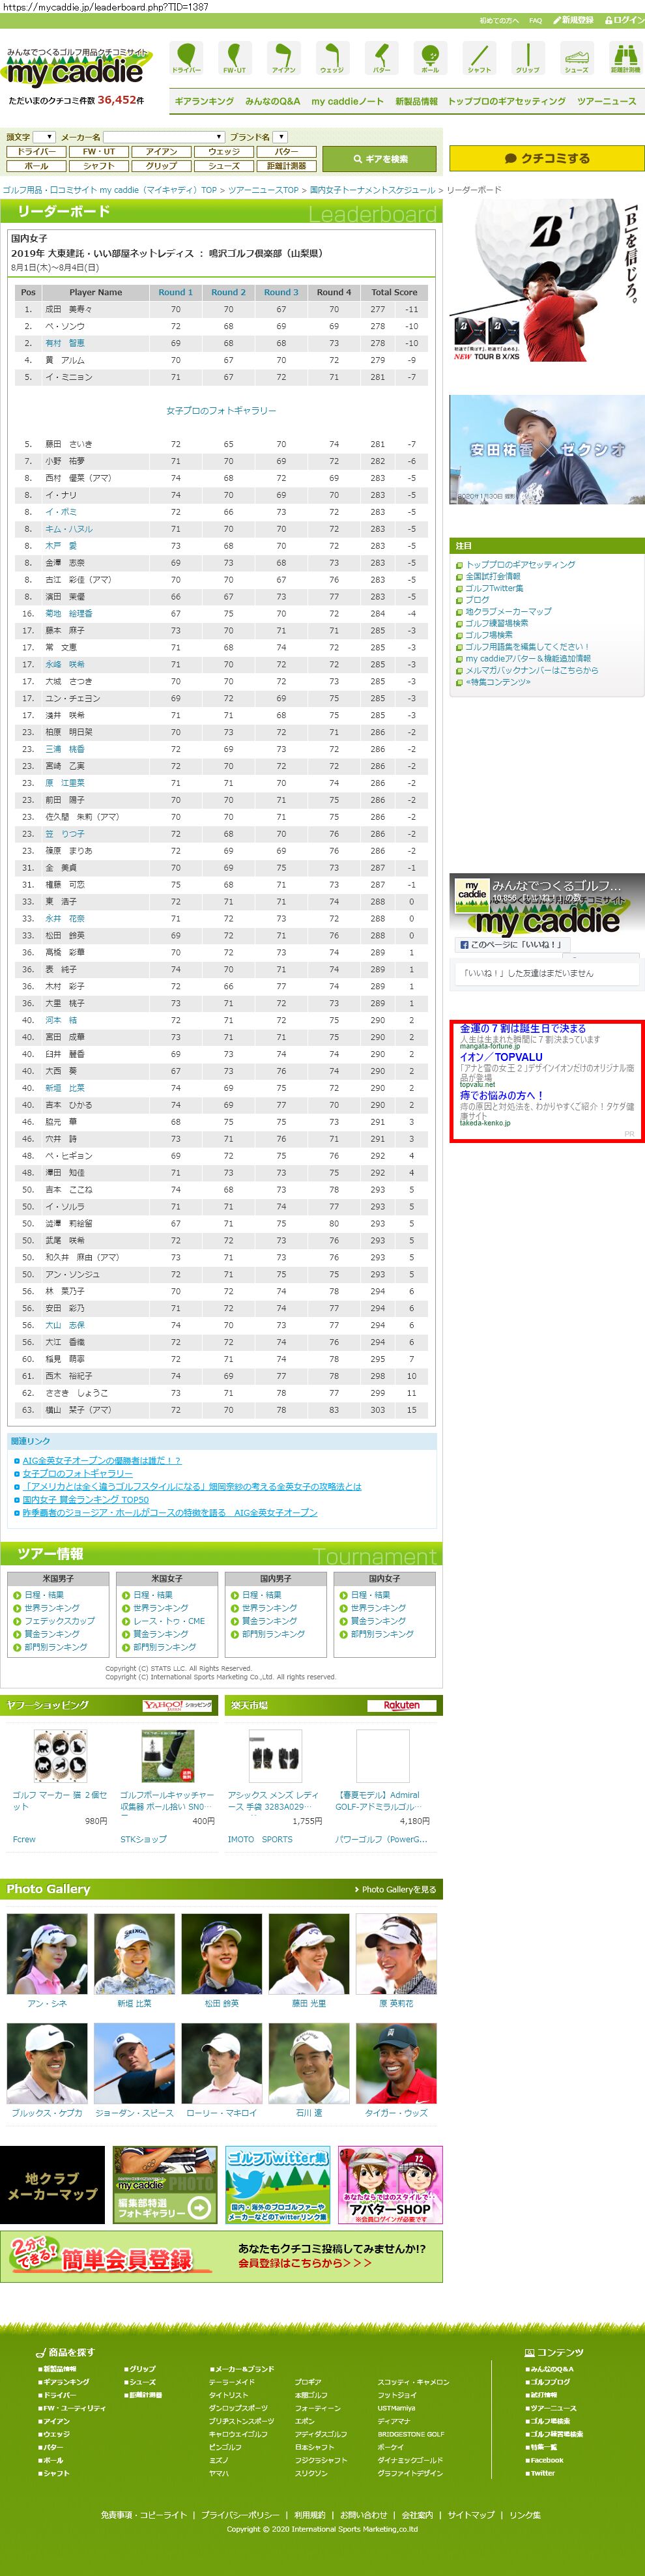
Task: Select the FW・UT filter button
Action: [99, 152]
